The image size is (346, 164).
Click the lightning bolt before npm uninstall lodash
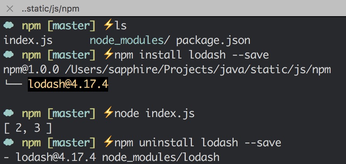pos(109,142)
